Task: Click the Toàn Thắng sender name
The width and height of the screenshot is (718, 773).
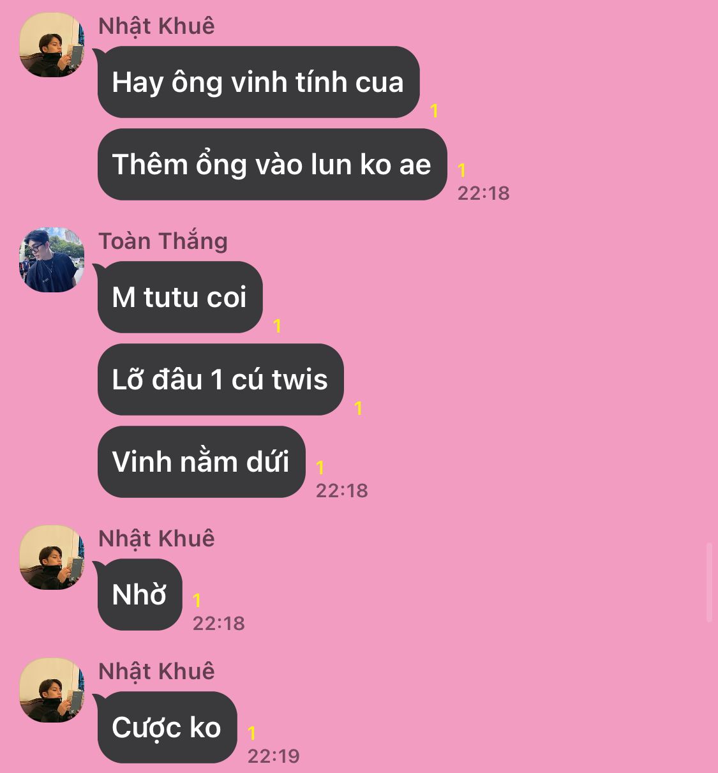Action: (x=163, y=241)
